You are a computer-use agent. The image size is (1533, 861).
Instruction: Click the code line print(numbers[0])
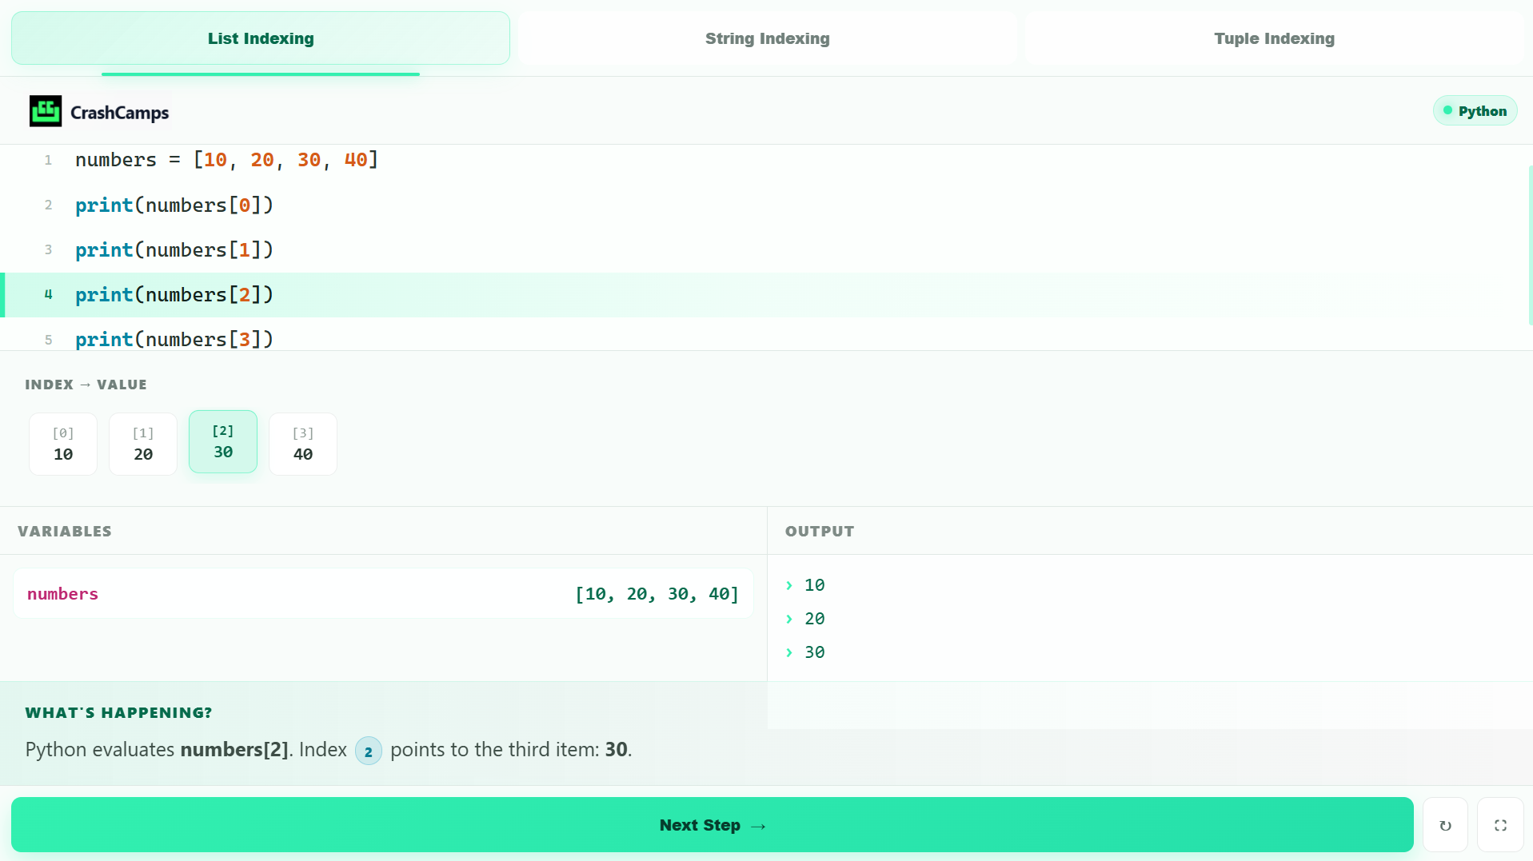pyautogui.click(x=174, y=205)
